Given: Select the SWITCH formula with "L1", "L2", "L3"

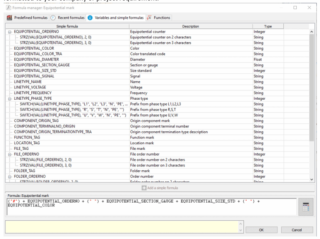Looking at the screenshot, I should click(x=74, y=104).
